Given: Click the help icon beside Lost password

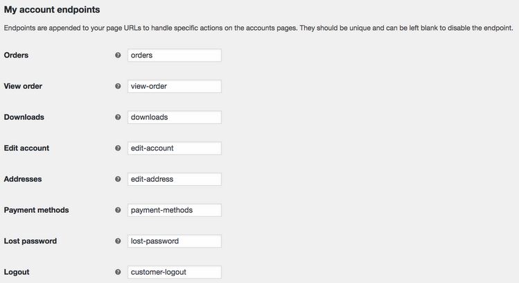Looking at the screenshot, I should (118, 241).
